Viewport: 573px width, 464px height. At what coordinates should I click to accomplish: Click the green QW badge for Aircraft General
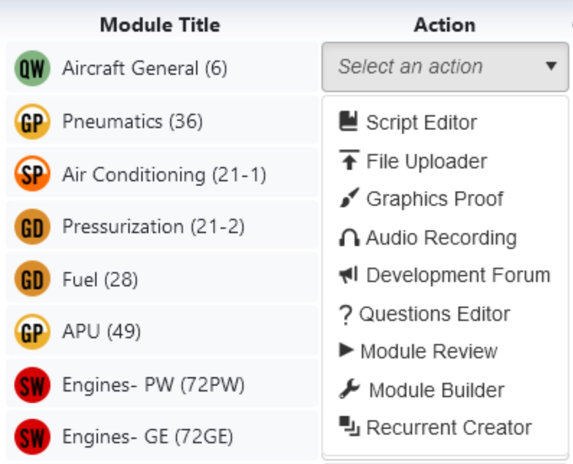click(31, 68)
